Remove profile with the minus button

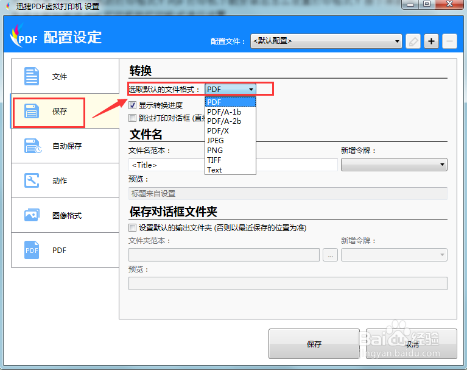(x=449, y=41)
